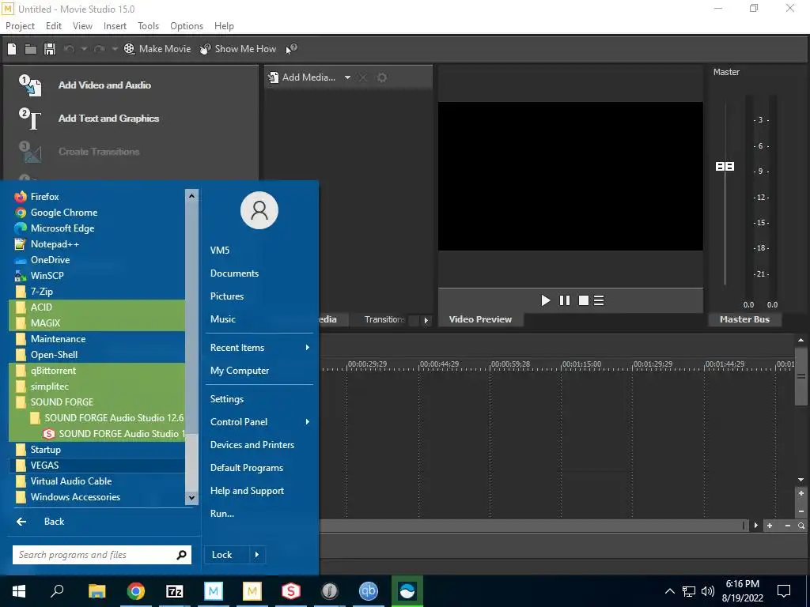Open the View menu
This screenshot has height=607, width=810.
tap(82, 26)
